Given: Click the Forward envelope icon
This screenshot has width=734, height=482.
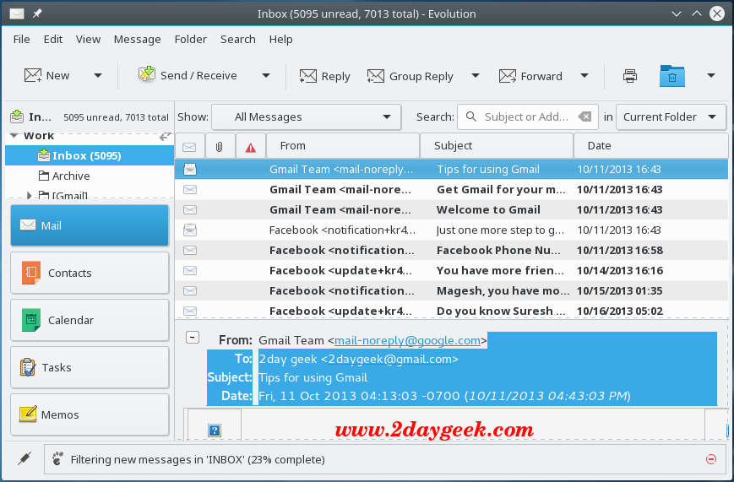Looking at the screenshot, I should 508,76.
